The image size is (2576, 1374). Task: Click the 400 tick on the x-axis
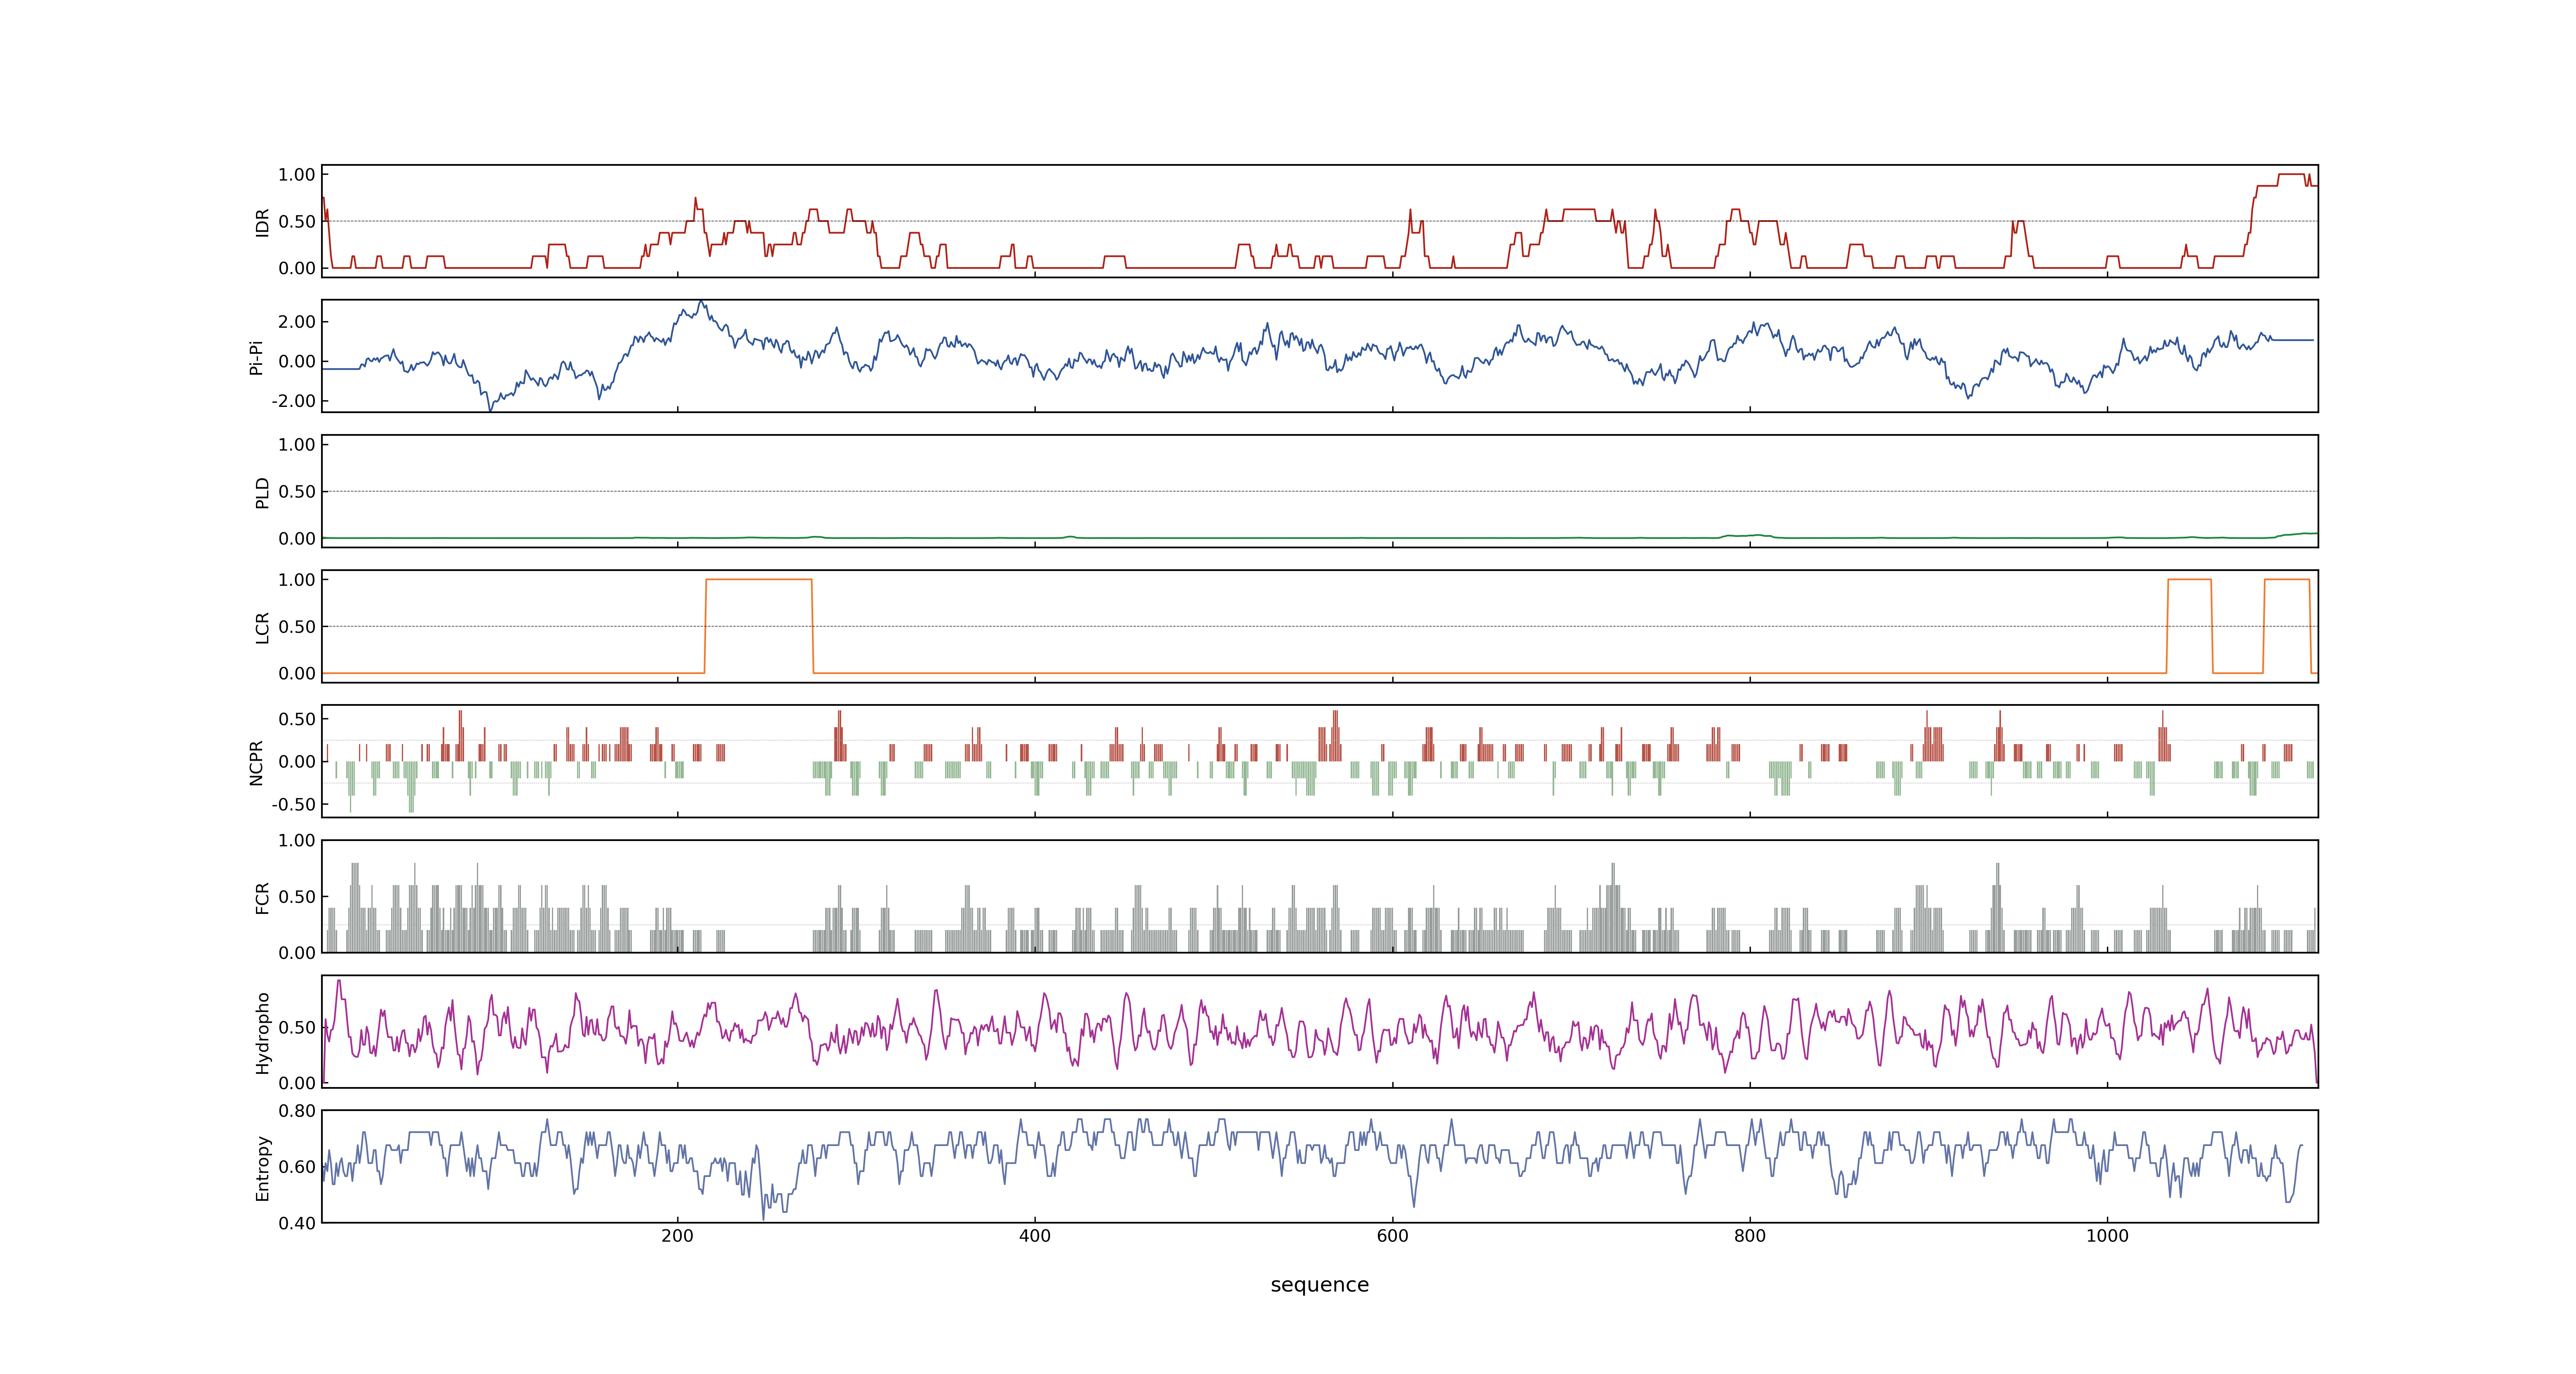click(x=1034, y=1236)
